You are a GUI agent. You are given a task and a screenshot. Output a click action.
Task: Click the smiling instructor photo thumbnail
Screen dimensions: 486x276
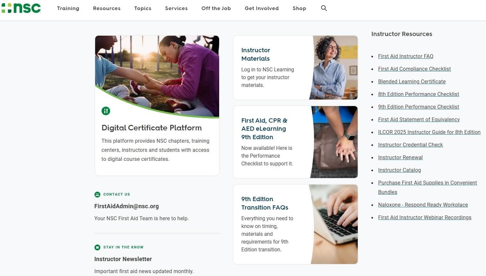tap(334, 67)
